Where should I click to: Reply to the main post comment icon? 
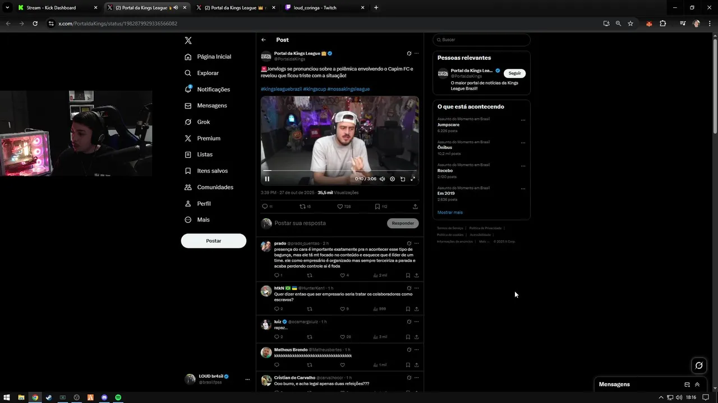[265, 207]
